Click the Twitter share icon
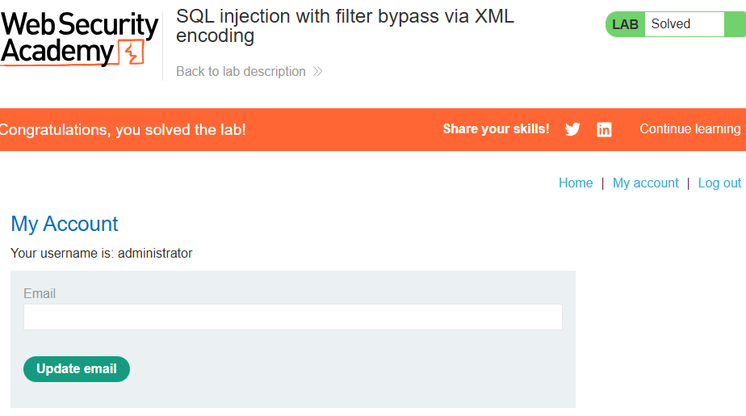746x416 pixels. 572,129
